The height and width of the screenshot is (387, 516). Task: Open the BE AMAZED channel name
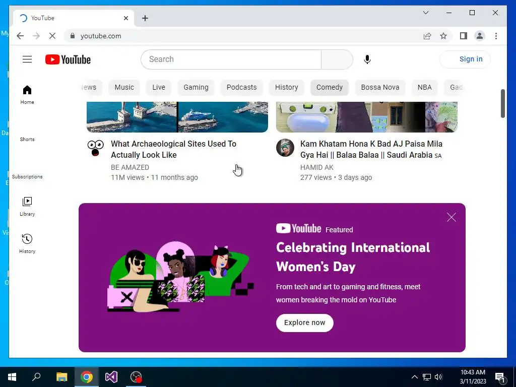click(130, 167)
